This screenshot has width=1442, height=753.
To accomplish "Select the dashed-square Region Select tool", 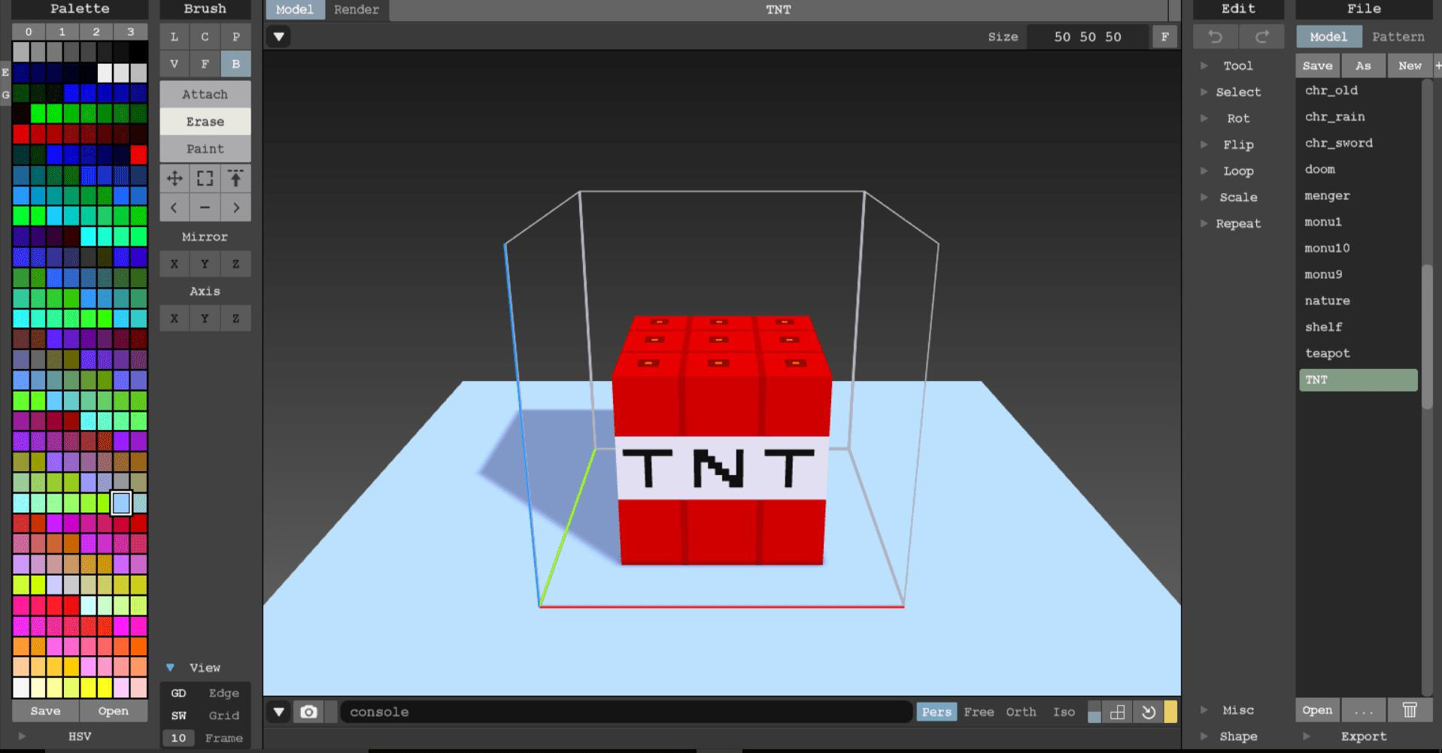I will click(205, 178).
